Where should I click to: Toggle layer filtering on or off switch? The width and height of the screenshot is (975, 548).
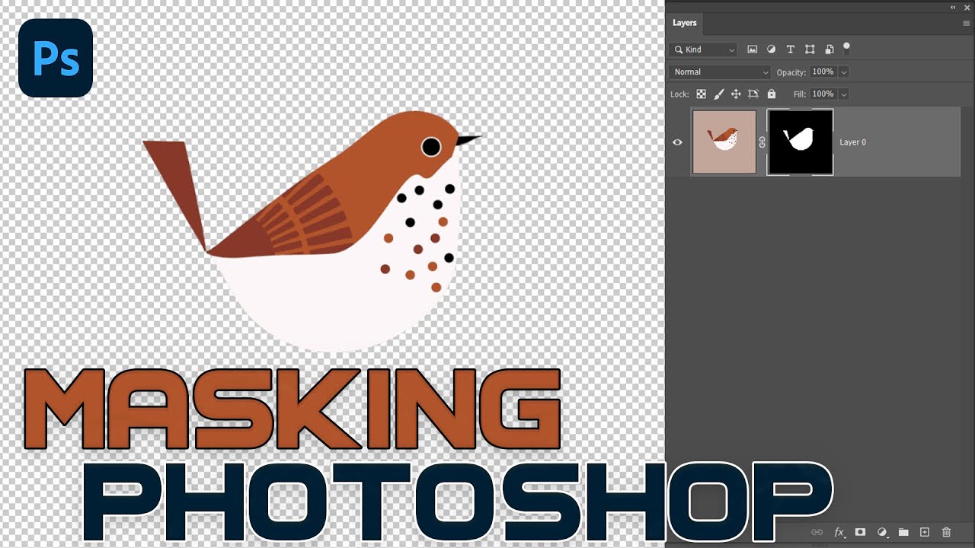click(x=846, y=47)
